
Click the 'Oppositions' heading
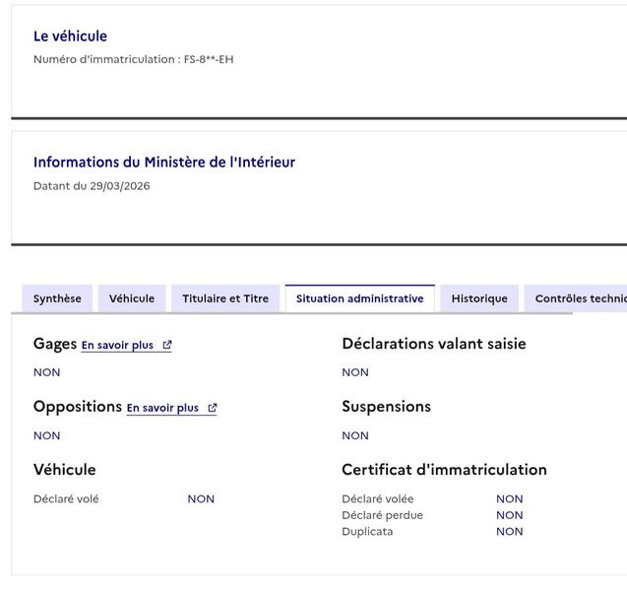78,407
